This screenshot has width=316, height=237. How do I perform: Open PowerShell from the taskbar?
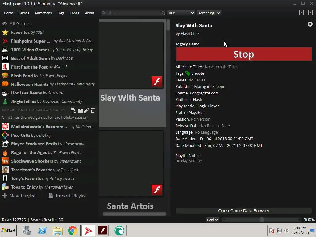(x=42, y=230)
